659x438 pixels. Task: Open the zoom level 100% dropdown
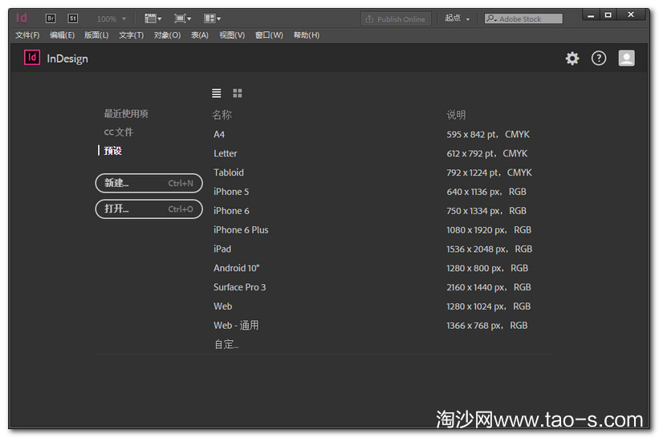pos(112,19)
